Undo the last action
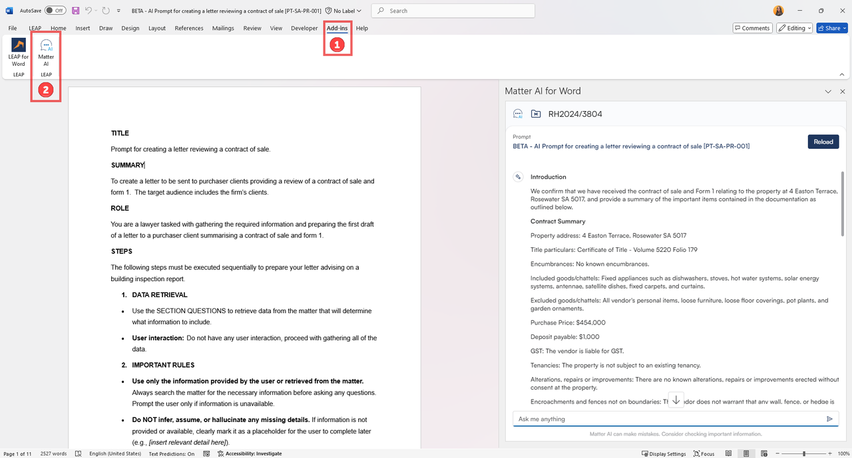Screen dimensions: 852x458 click(x=89, y=11)
